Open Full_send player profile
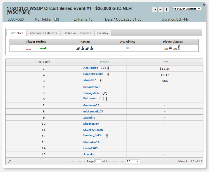The height and width of the screenshot is (172, 209). tap(90, 99)
